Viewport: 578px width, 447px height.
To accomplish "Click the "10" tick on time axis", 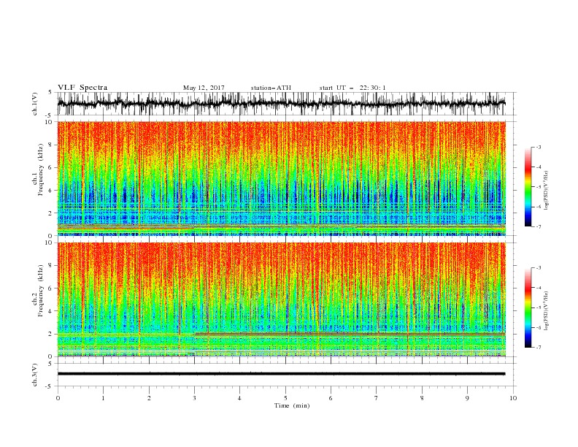I will [x=513, y=398].
